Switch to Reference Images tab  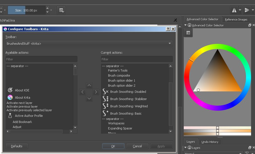pos(236,20)
